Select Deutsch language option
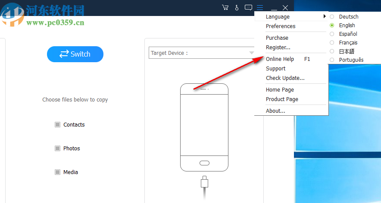Image resolution: width=381 pixels, height=203 pixels. tap(349, 16)
